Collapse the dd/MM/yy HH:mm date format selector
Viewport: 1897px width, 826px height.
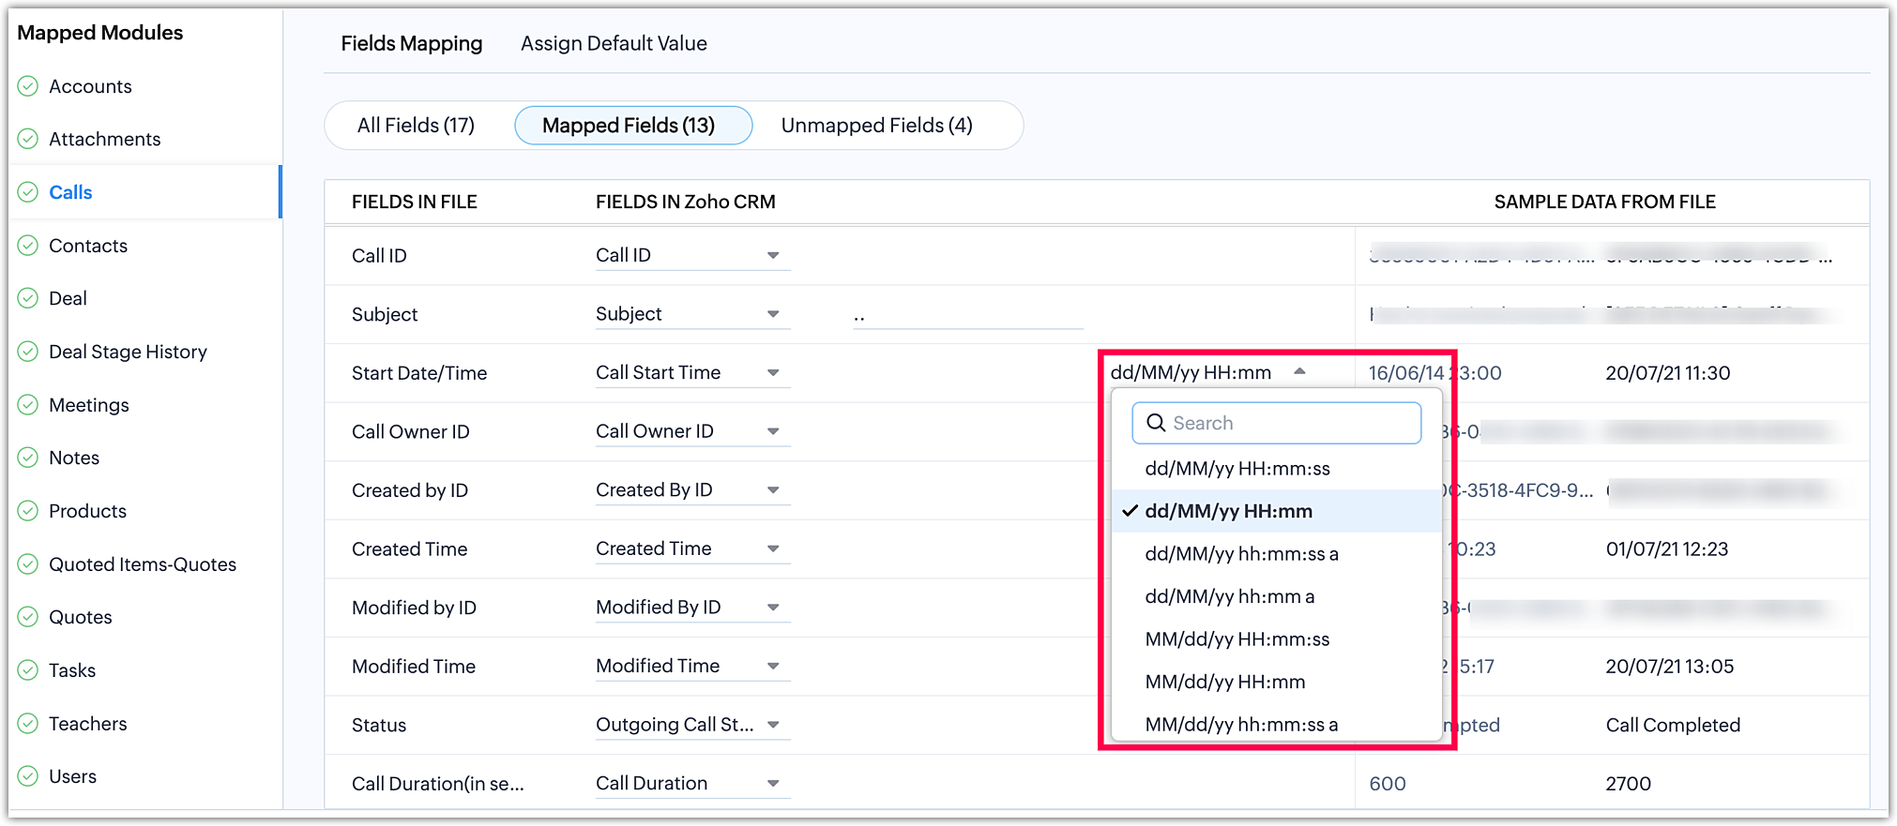pyautogui.click(x=1299, y=372)
